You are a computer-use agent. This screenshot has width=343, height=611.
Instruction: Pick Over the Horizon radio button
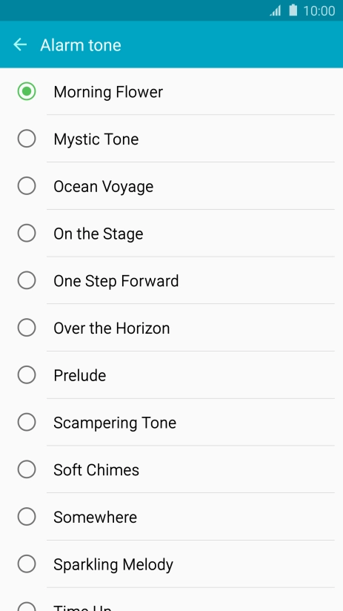click(x=27, y=328)
